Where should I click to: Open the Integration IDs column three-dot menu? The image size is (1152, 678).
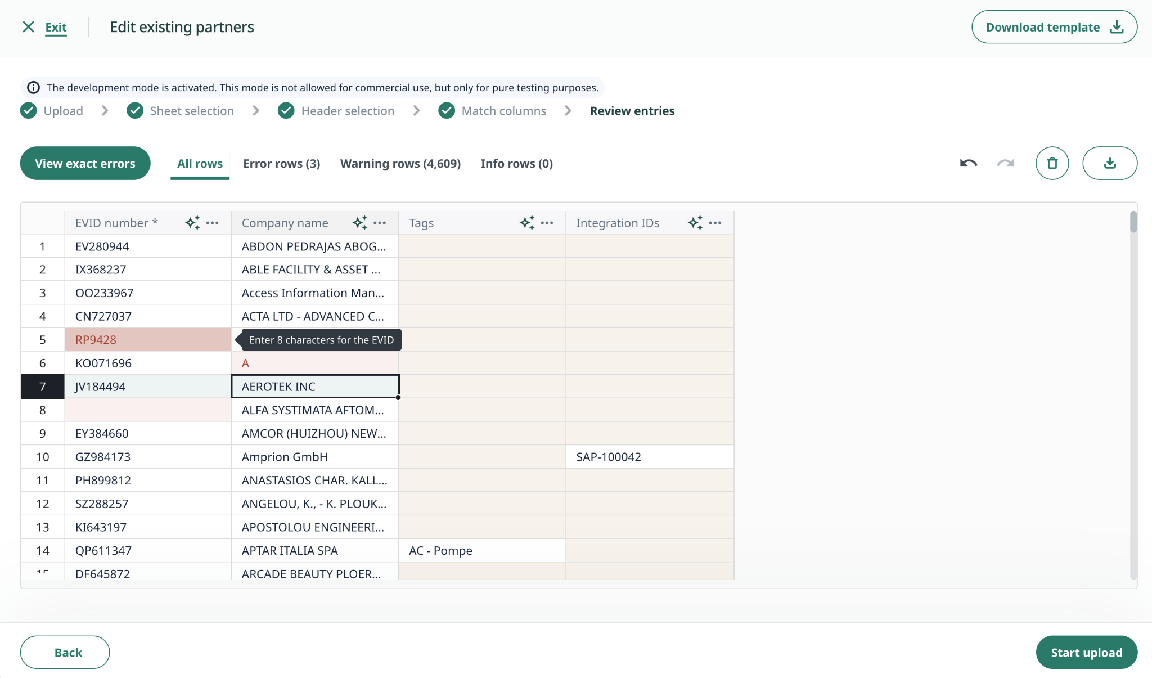pos(715,223)
